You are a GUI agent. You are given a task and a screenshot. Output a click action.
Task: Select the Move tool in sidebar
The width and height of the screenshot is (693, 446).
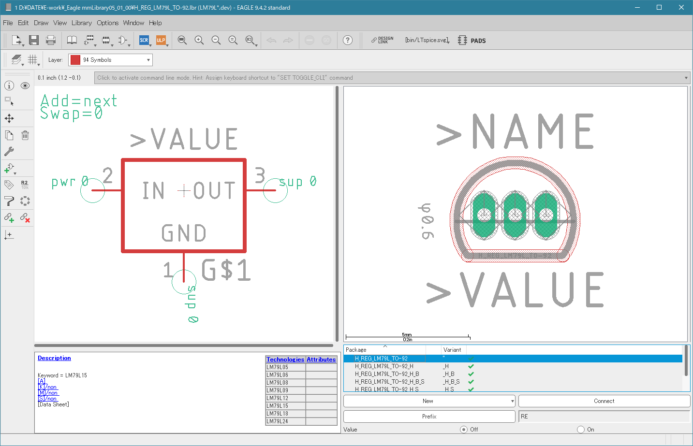point(9,118)
